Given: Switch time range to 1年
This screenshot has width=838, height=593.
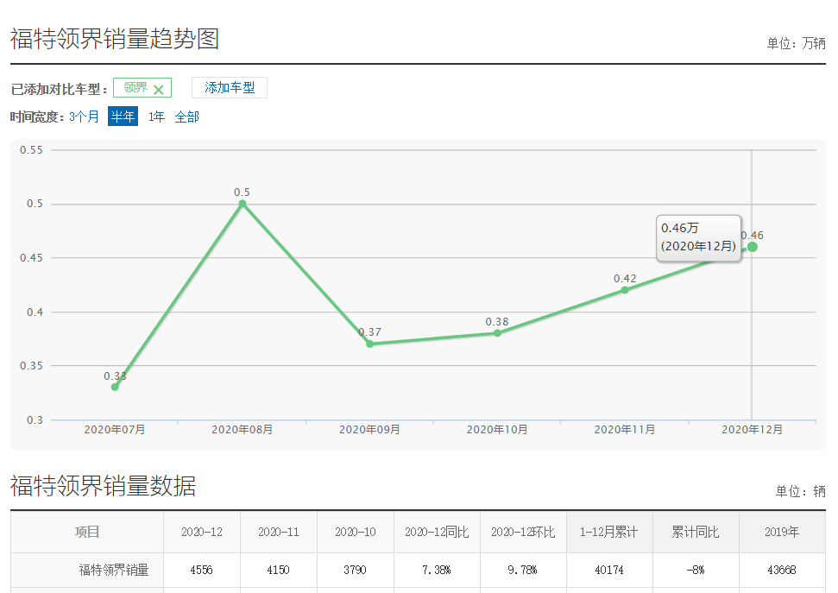Looking at the screenshot, I should 156,117.
